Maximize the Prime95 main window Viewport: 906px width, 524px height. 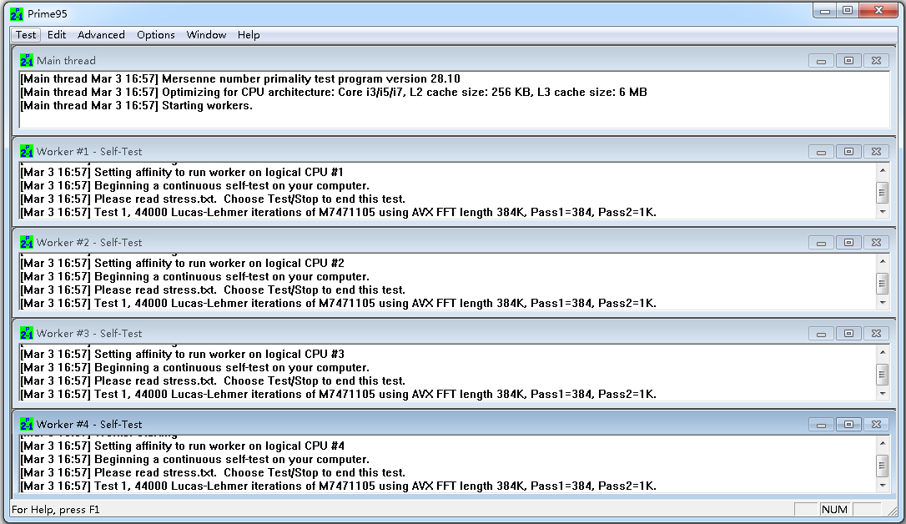[x=848, y=10]
